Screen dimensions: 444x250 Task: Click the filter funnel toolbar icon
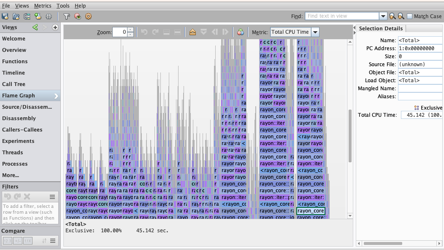67,16
